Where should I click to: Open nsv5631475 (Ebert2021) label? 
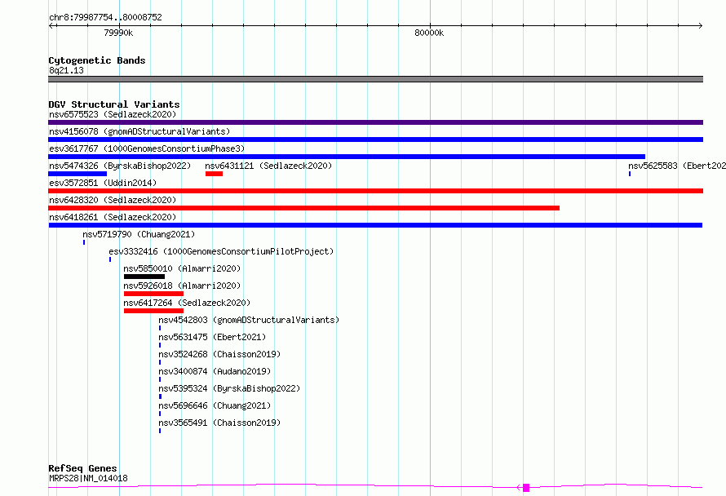(x=213, y=337)
